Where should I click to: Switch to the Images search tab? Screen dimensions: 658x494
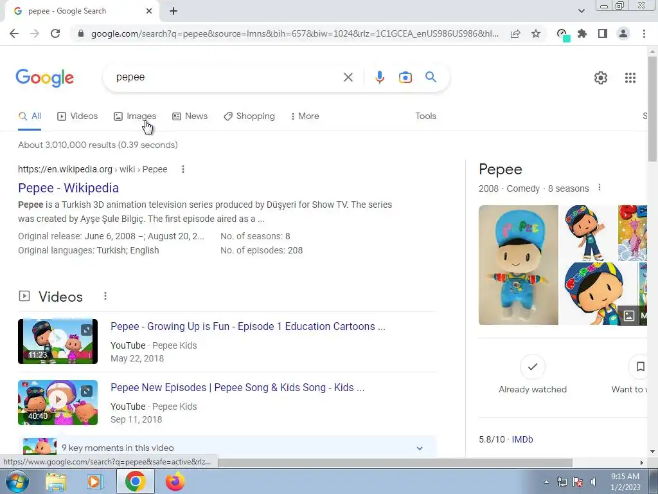(135, 116)
